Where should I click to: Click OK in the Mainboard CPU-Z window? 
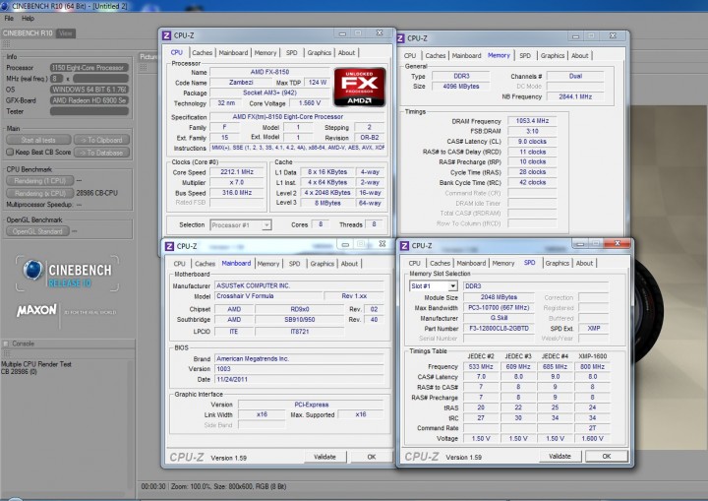pyautogui.click(x=372, y=457)
